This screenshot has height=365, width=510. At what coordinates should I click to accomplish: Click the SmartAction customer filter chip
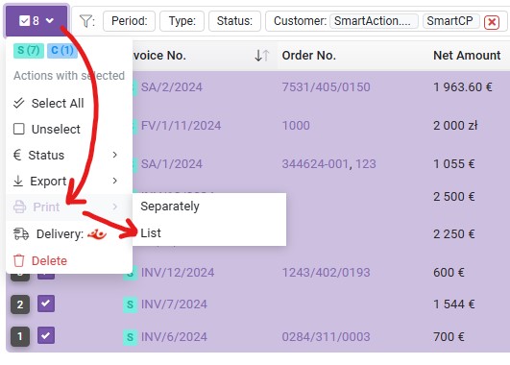[x=374, y=21]
